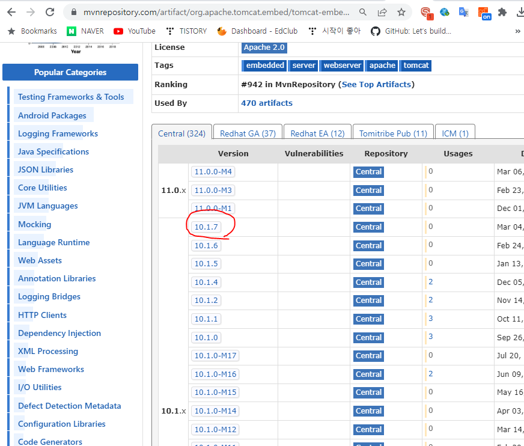Open version 10.1.6
Screen dimensions: 524x446
(206, 246)
